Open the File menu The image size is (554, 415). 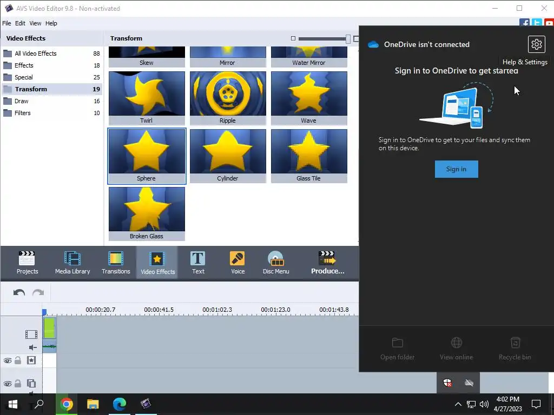pyautogui.click(x=6, y=23)
